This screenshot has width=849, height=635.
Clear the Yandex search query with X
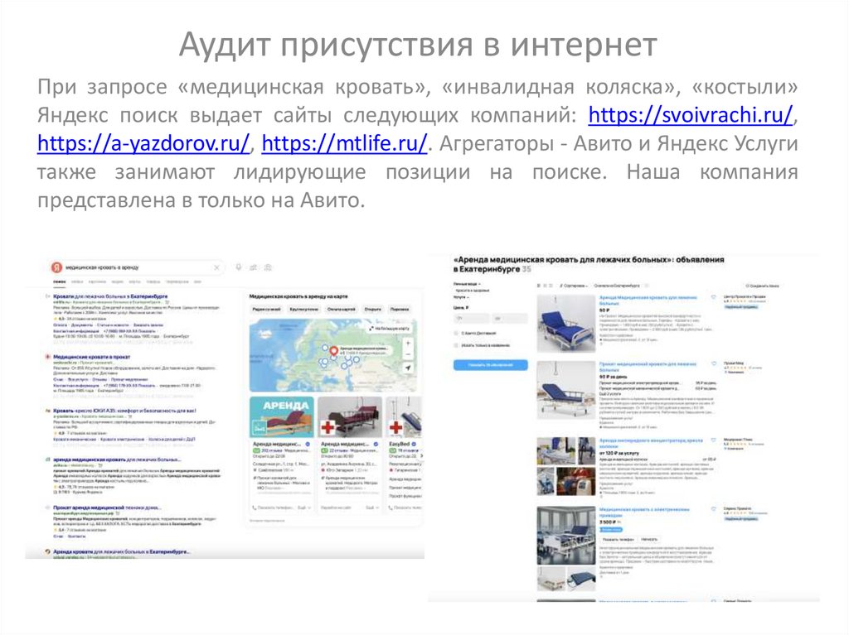click(216, 267)
